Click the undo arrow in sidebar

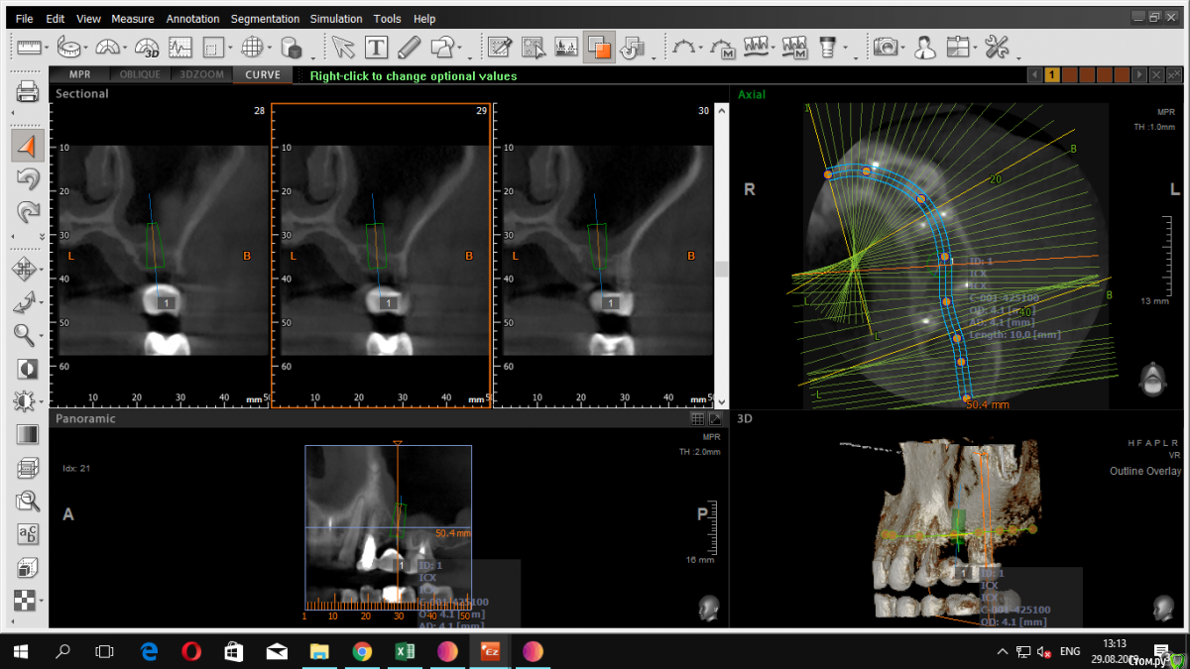click(x=27, y=179)
